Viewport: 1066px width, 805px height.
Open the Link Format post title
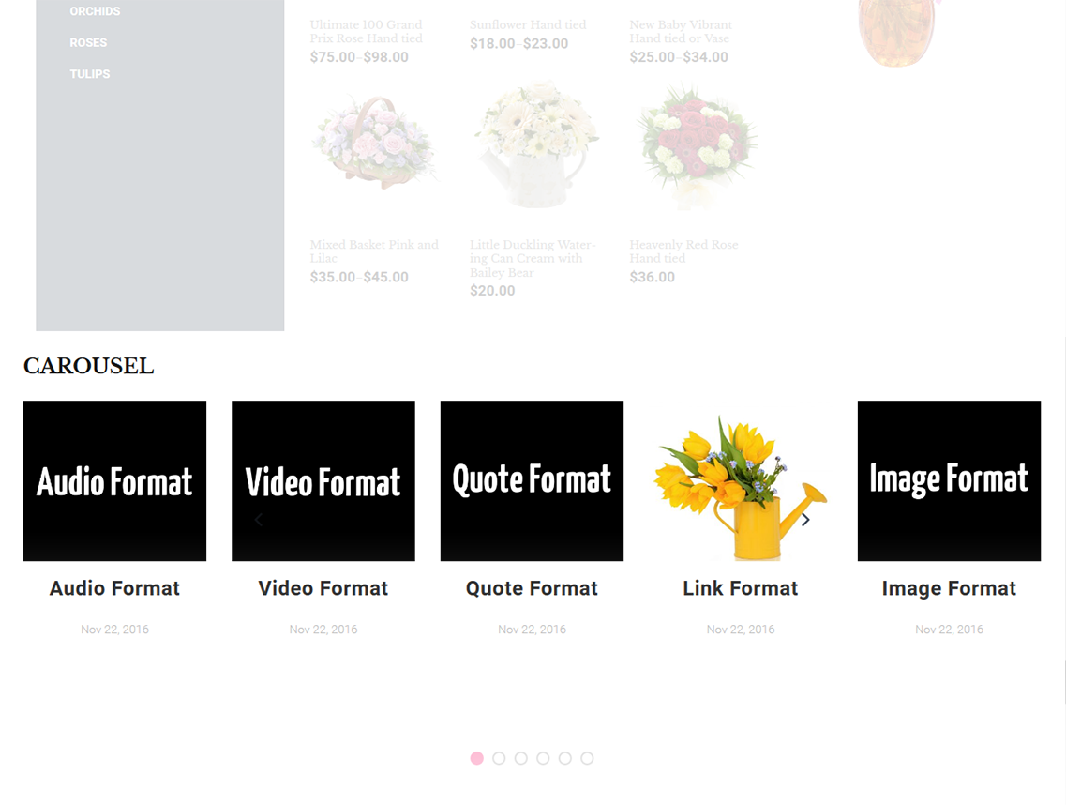coord(740,588)
